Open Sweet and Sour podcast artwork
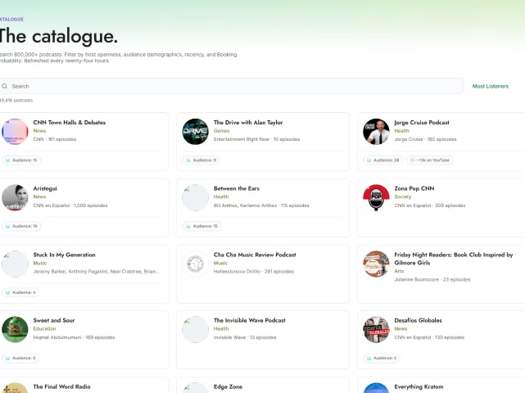 point(15,329)
